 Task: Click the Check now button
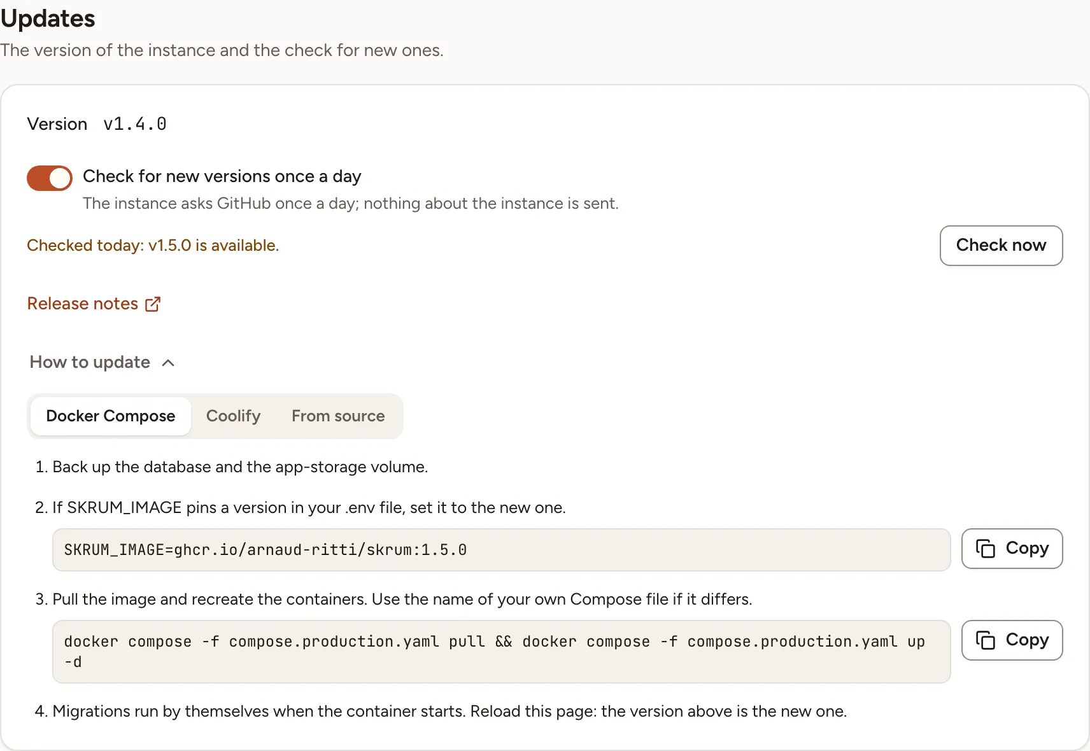(1001, 246)
